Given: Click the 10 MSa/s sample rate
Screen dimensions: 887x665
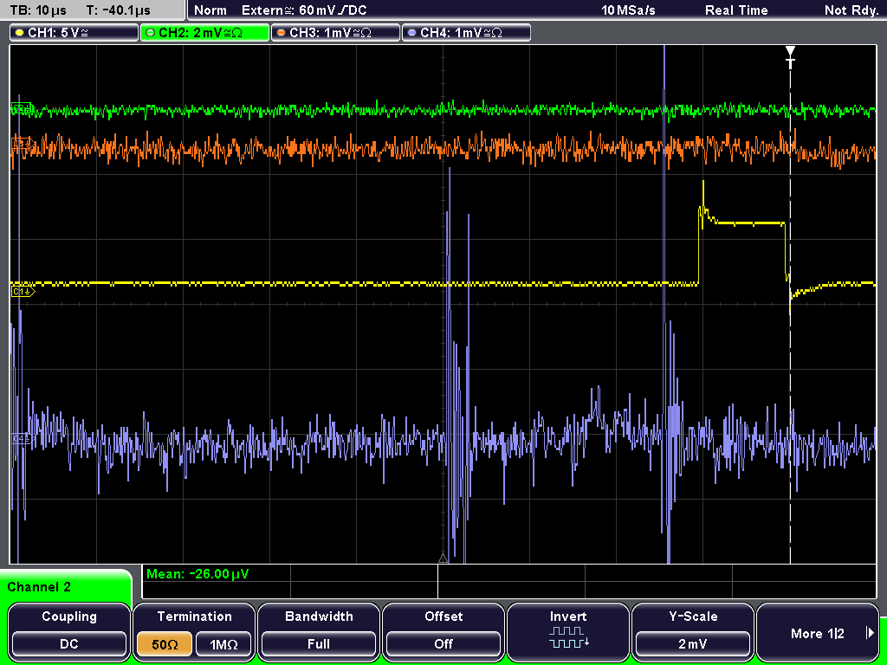Looking at the screenshot, I should point(628,10).
